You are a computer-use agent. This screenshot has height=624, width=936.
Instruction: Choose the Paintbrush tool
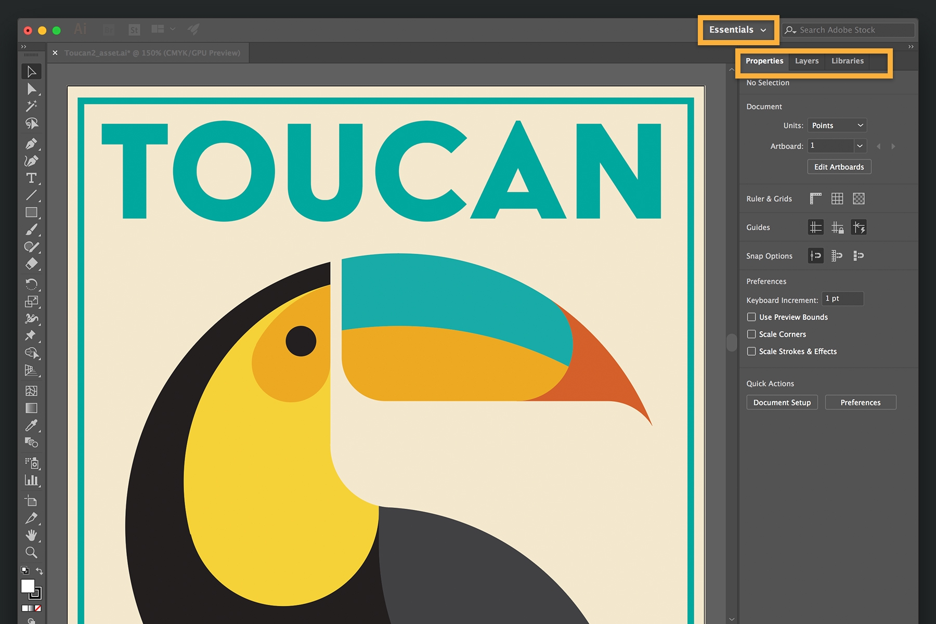click(31, 229)
